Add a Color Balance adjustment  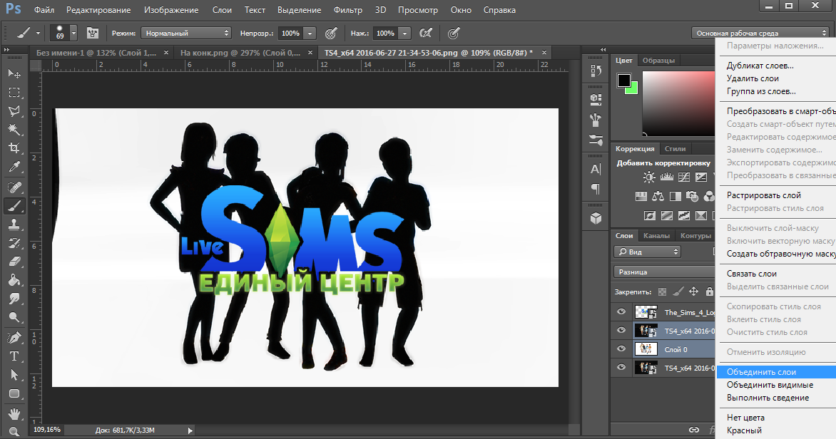coord(658,197)
